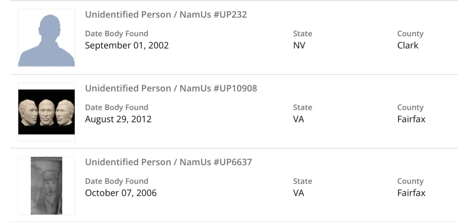The width and height of the screenshot is (458, 222).
Task: Click the silhouette placeholder thumbnail for UP232
Action: [47, 38]
